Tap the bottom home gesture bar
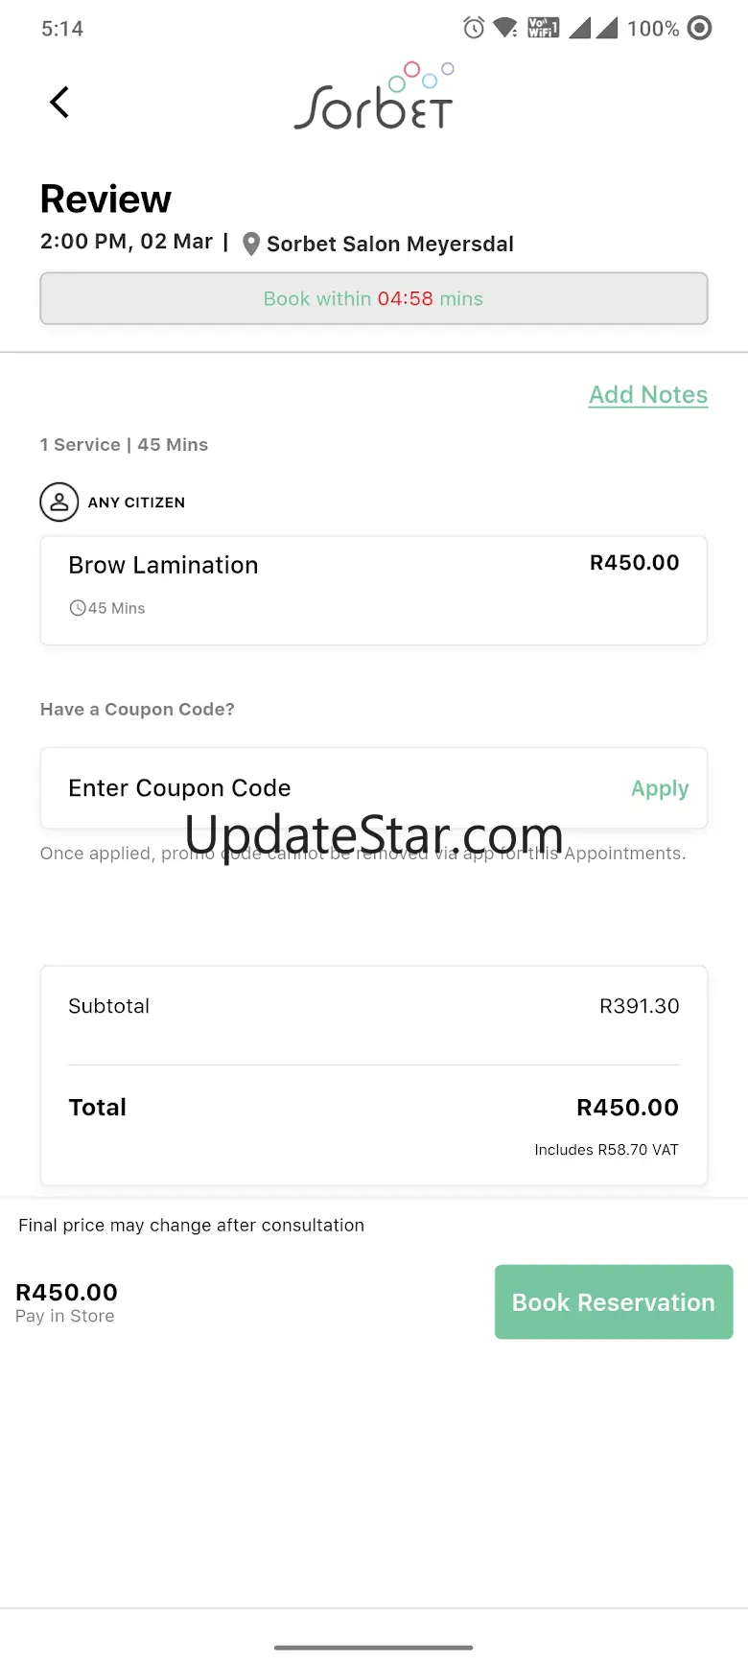 (374, 1648)
